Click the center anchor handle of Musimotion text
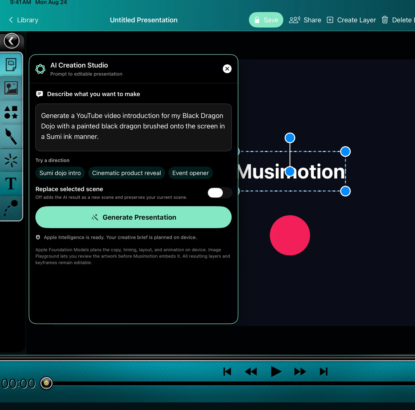Viewport: 415px width, 410px height. coord(290,171)
